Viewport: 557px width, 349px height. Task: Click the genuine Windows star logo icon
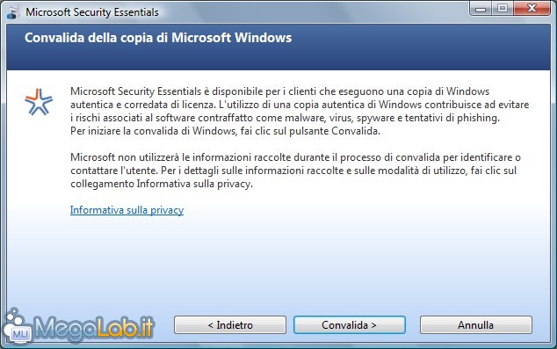tap(39, 102)
